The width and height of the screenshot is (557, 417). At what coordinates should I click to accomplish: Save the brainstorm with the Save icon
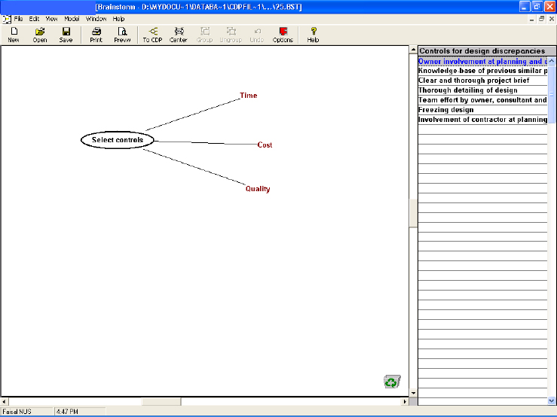click(66, 35)
